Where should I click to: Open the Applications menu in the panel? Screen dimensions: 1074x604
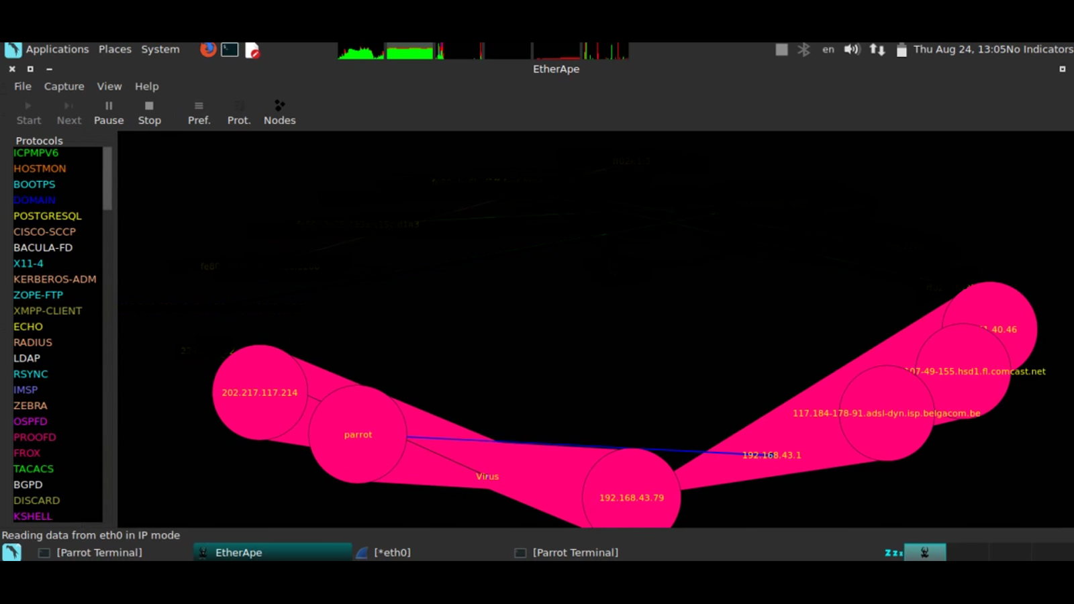point(57,49)
